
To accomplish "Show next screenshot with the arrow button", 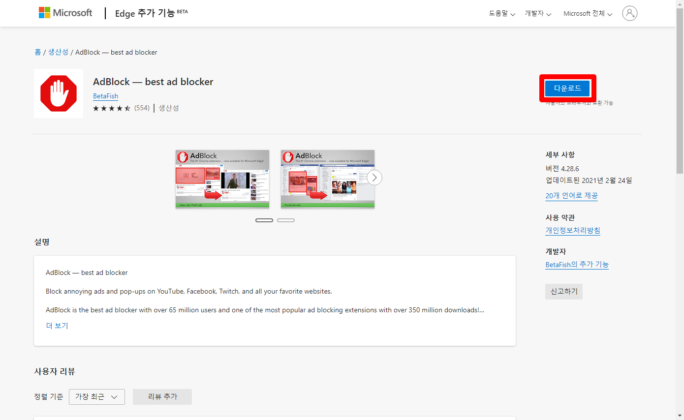I will pos(374,178).
